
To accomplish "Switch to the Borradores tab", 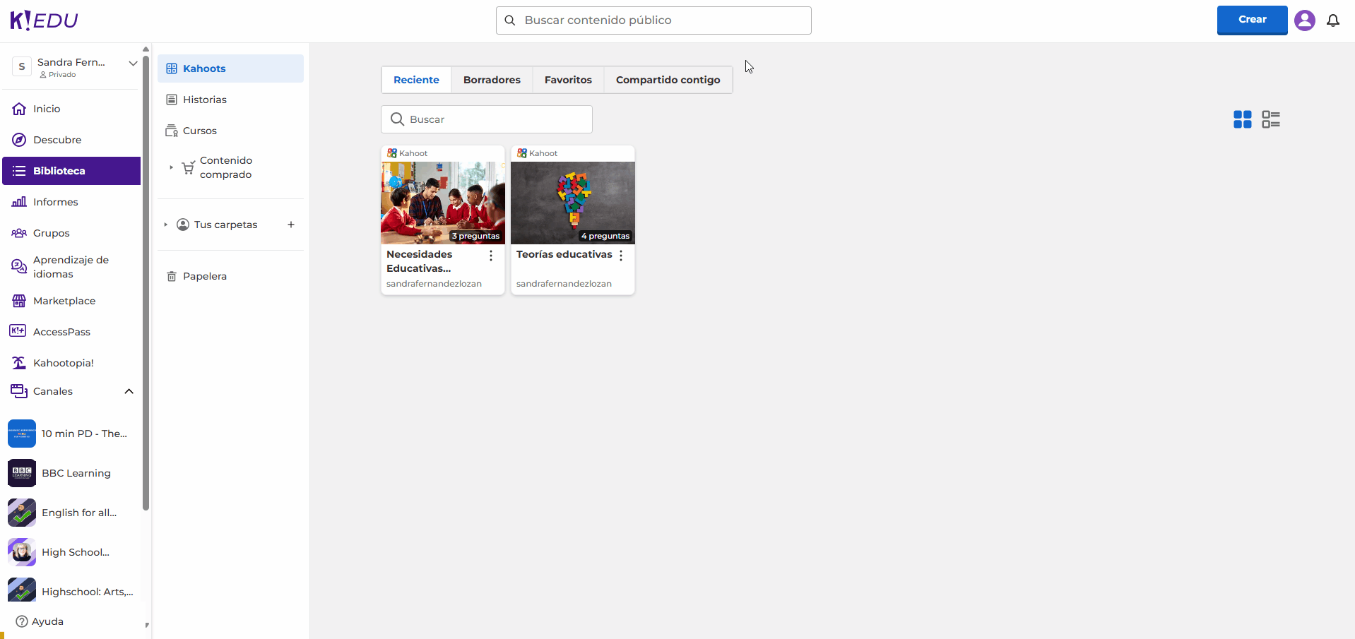I will pyautogui.click(x=491, y=80).
